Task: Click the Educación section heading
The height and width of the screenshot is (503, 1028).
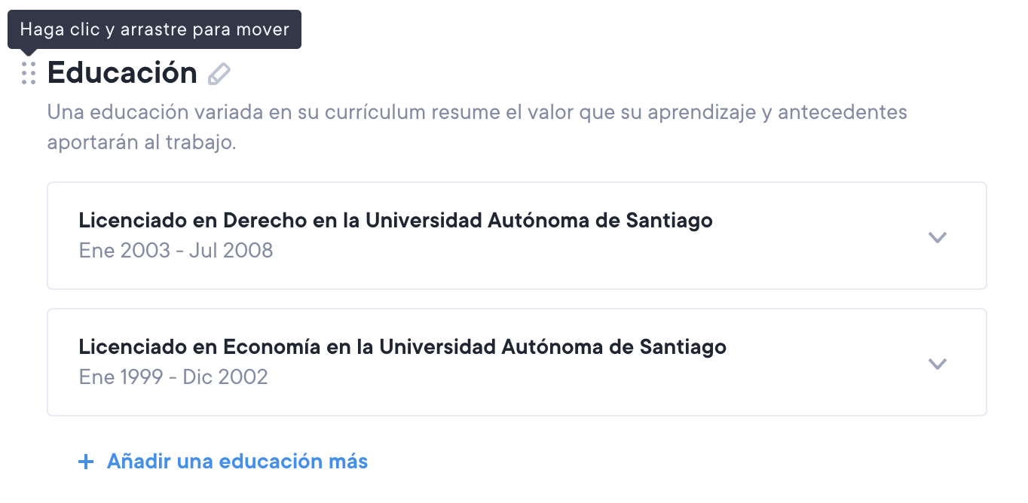Action: coord(122,73)
